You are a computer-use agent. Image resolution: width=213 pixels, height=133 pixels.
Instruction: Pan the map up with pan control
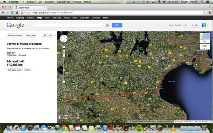tap(64, 36)
